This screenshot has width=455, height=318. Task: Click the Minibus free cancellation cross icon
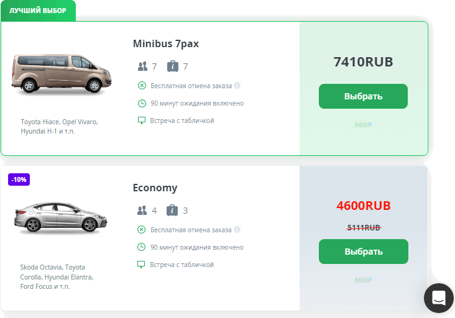point(142,86)
